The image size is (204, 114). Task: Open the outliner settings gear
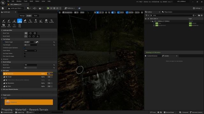coord(202,16)
